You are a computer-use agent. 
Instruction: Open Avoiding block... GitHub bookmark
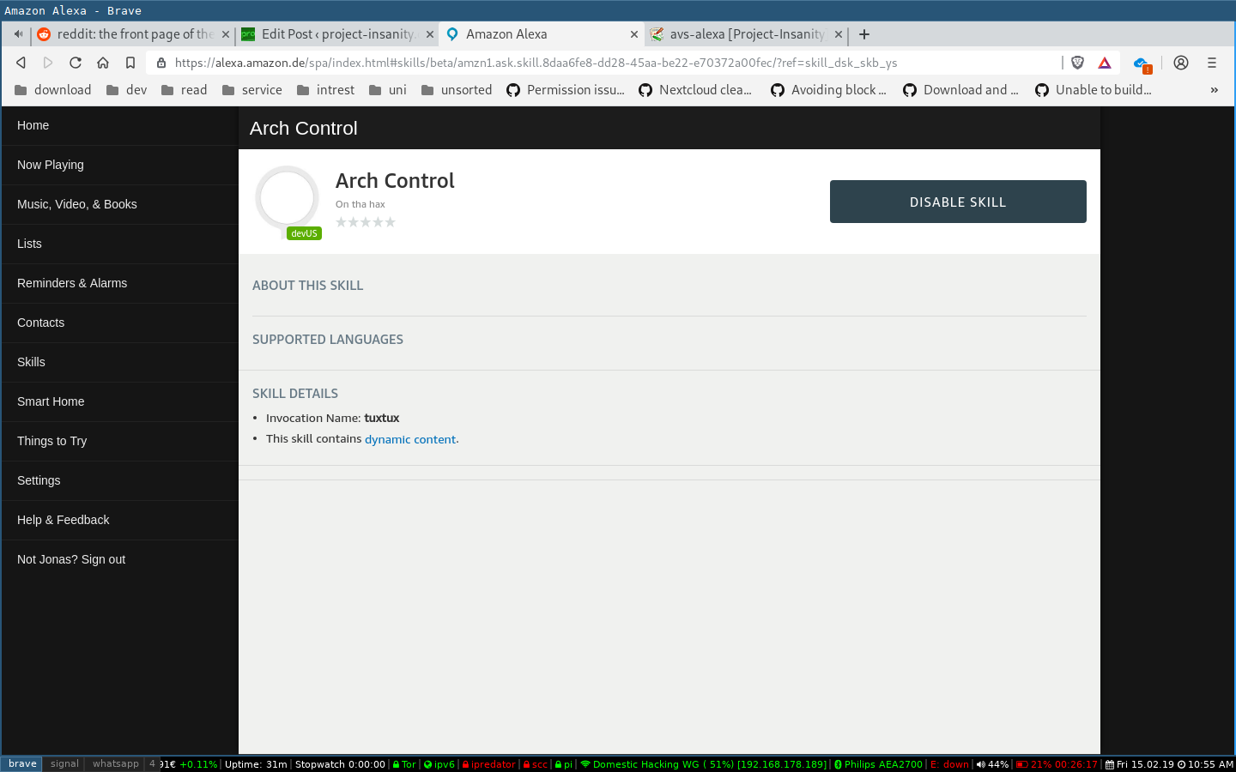tap(828, 90)
